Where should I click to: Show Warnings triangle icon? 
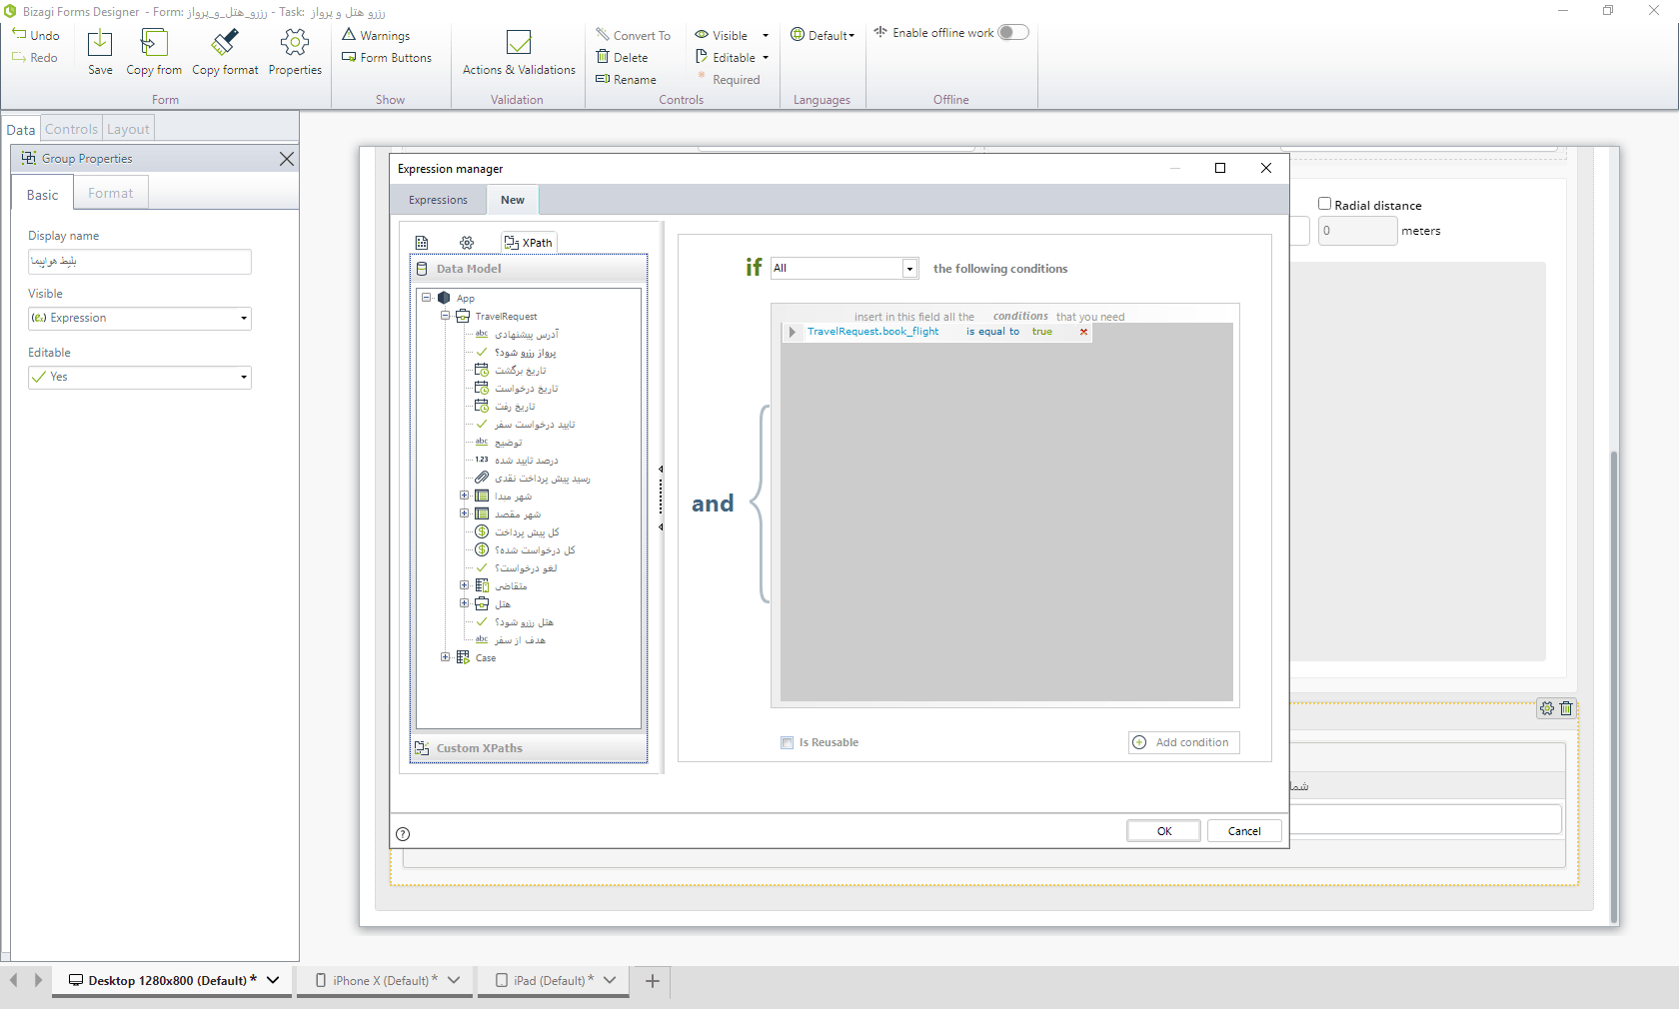349,35
